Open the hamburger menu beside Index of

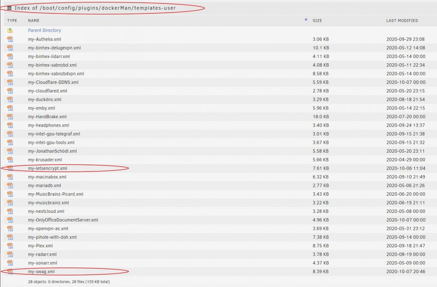9,8
